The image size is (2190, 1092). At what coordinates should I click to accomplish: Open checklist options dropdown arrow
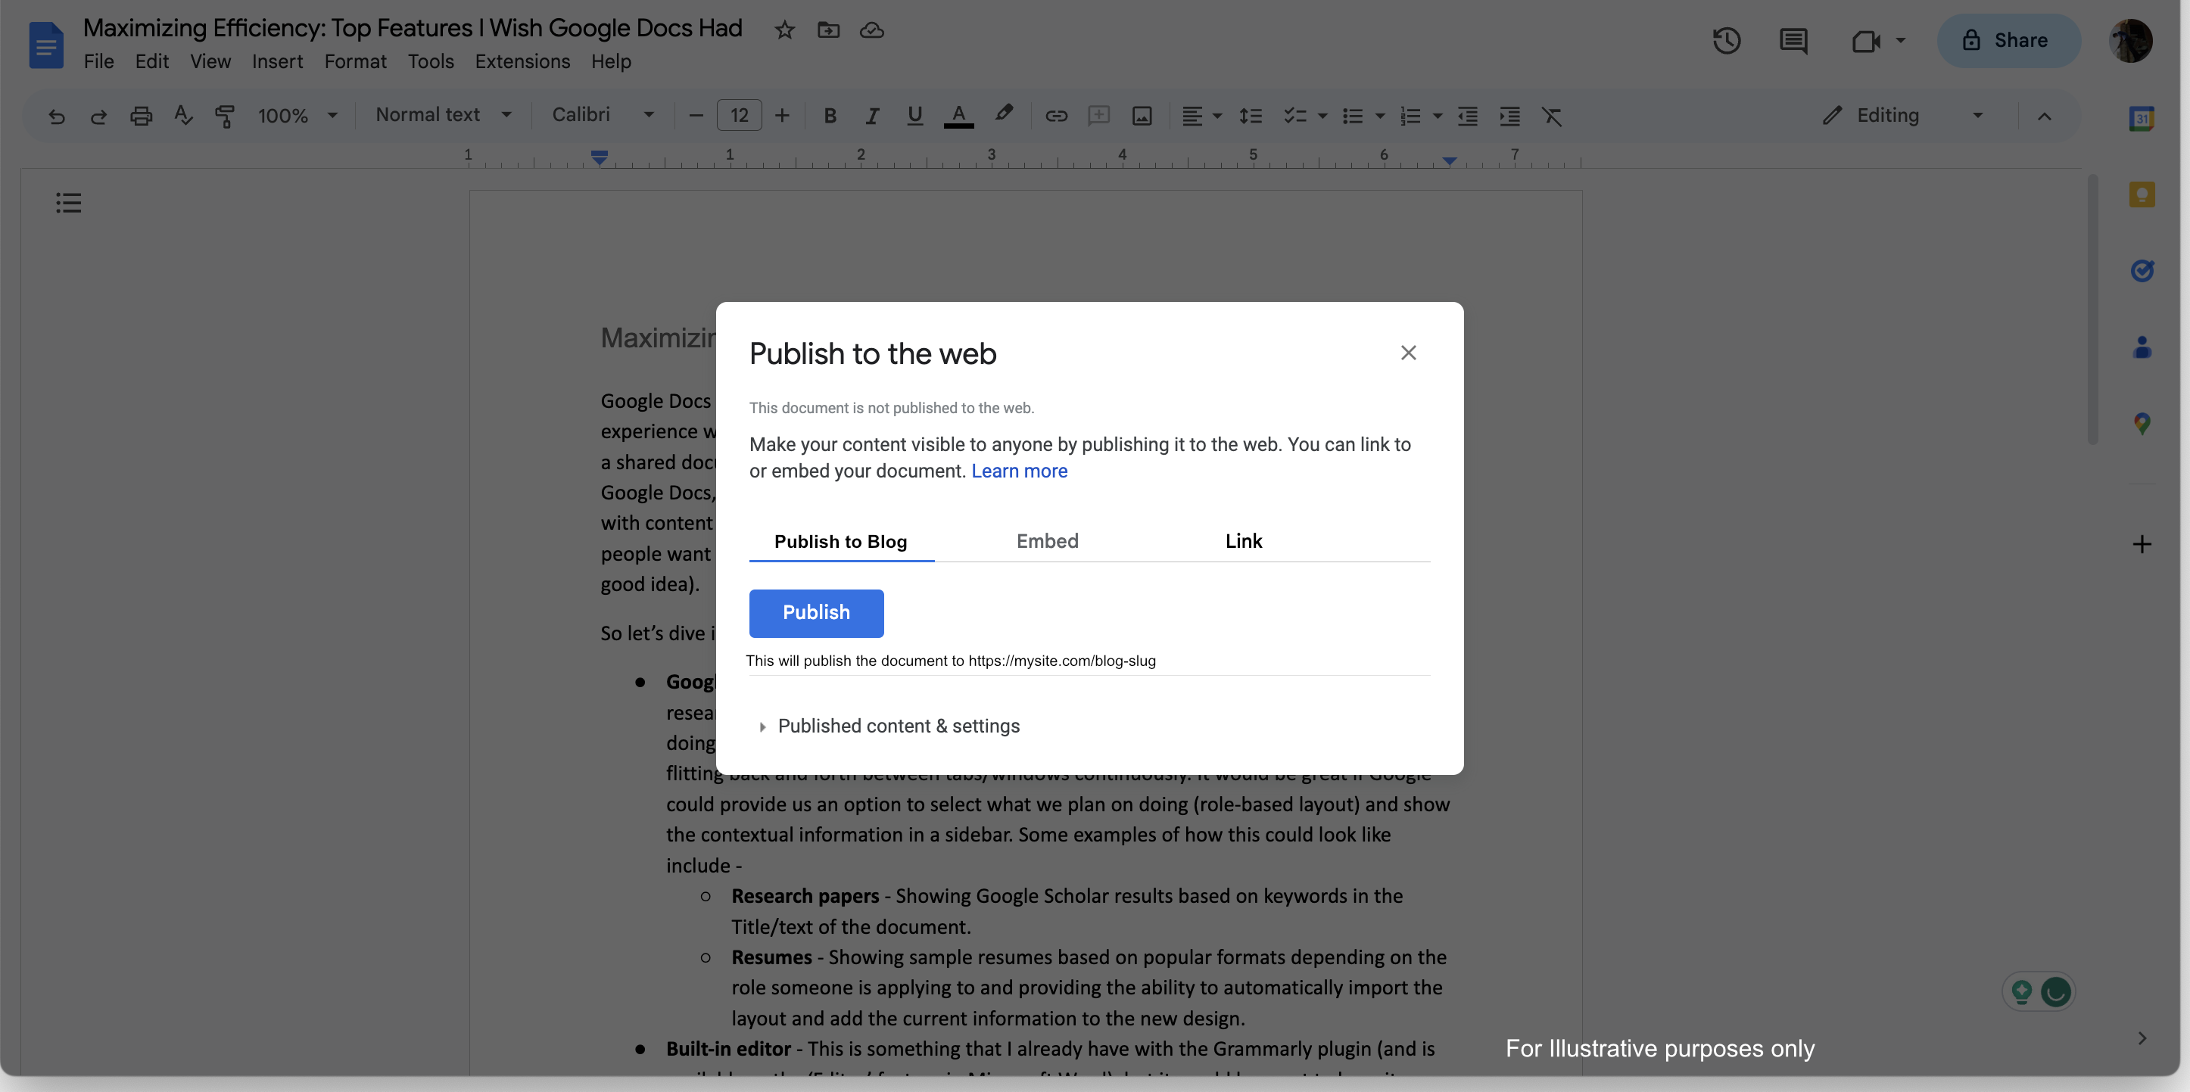[x=1322, y=116]
